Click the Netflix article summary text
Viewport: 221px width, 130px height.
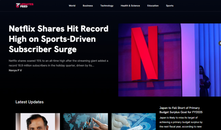[59, 63]
